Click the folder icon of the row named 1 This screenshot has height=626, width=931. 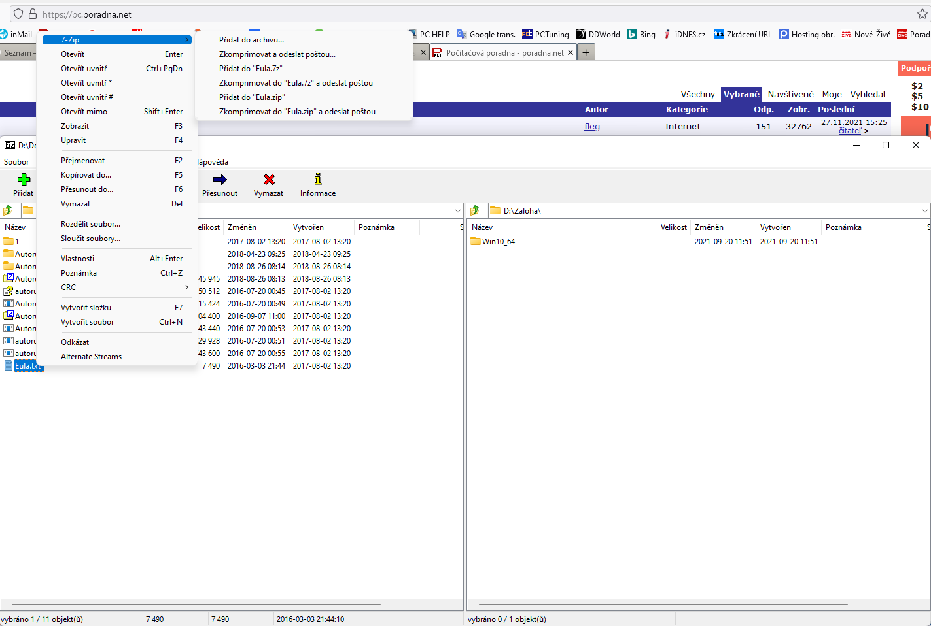pyautogui.click(x=9, y=242)
